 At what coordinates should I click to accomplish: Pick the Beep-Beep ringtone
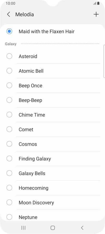click(52, 100)
